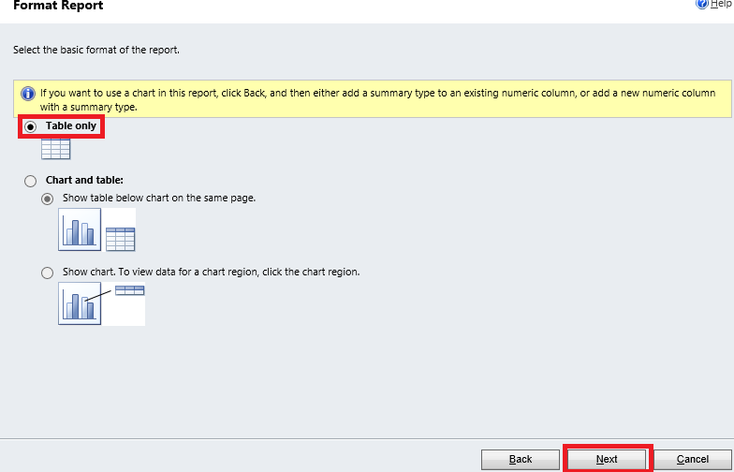The height and width of the screenshot is (472, 734).
Task: Choose Show table below chart on same page
Action: click(47, 199)
